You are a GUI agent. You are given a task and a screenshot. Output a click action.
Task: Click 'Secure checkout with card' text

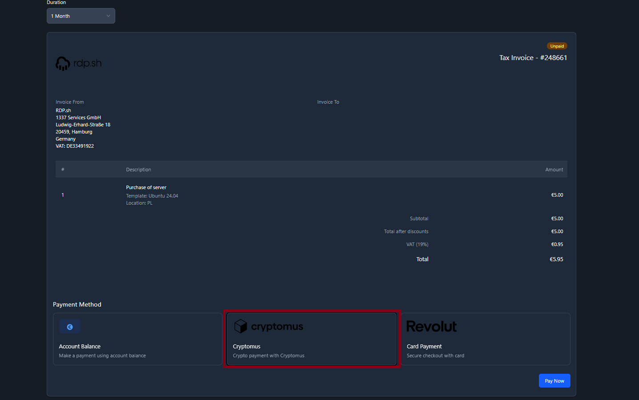pyautogui.click(x=435, y=356)
